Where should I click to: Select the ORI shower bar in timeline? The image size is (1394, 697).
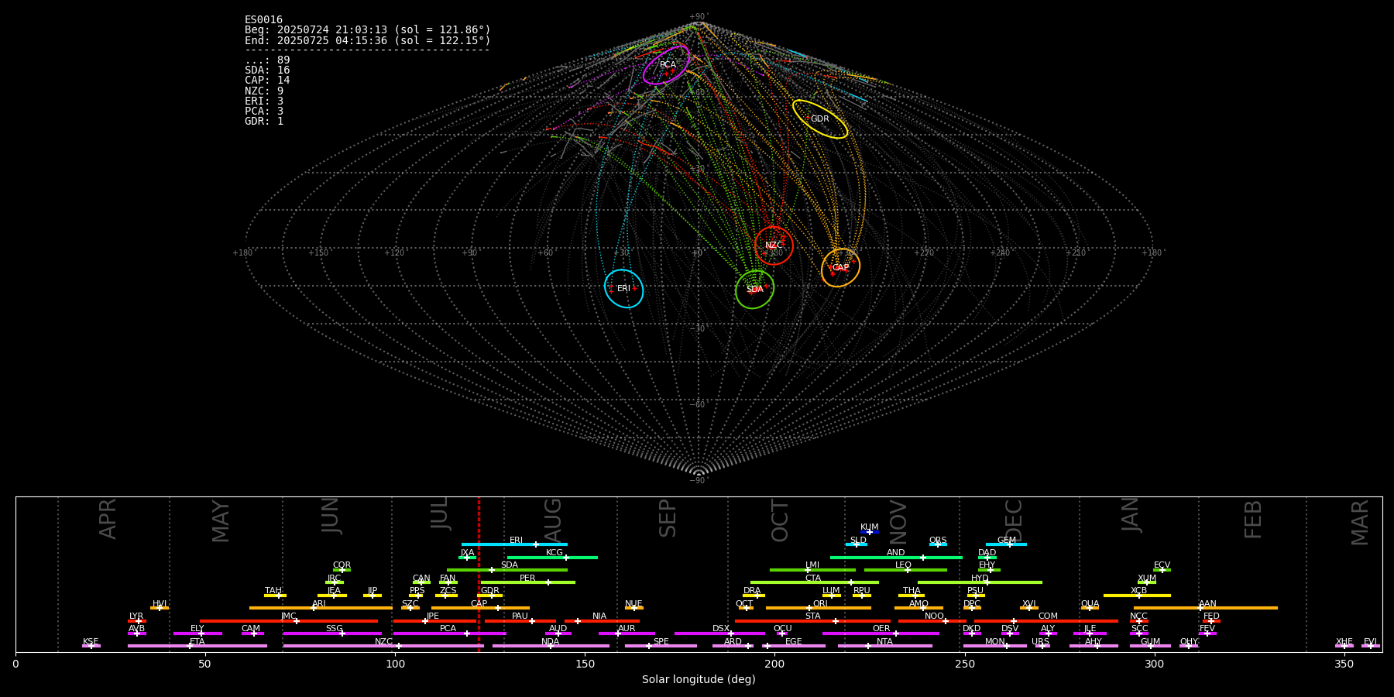(819, 608)
